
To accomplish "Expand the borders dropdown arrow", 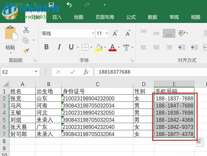I will pos(91,47).
